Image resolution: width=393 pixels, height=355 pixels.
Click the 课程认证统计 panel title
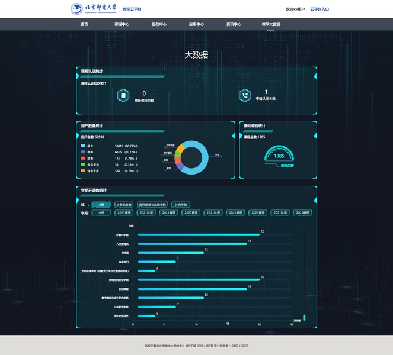click(92, 72)
